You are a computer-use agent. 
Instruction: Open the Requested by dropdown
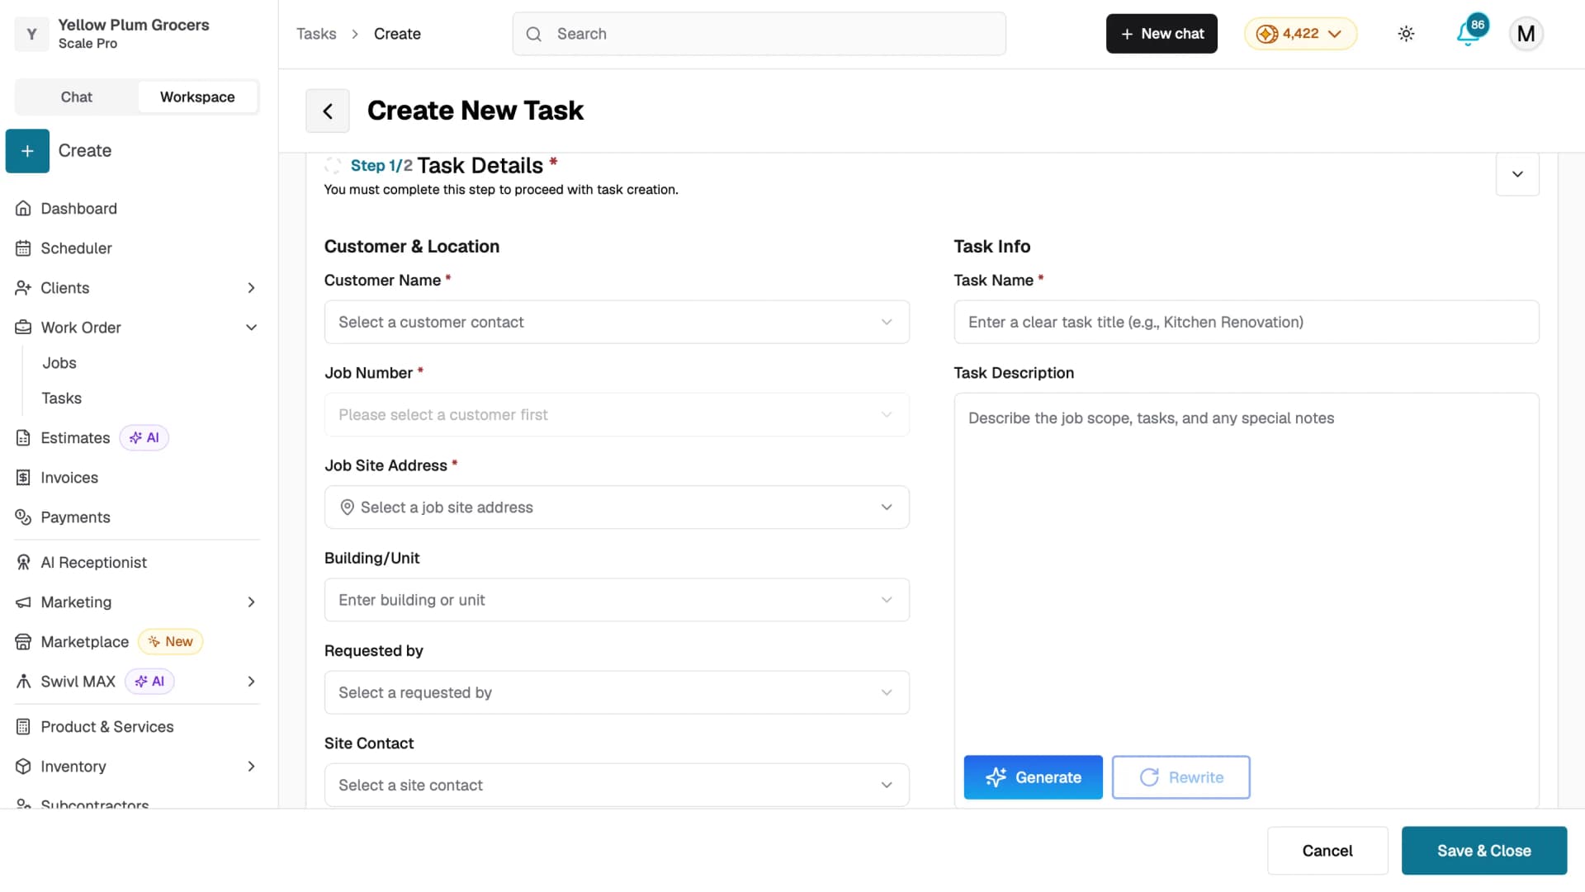click(617, 692)
